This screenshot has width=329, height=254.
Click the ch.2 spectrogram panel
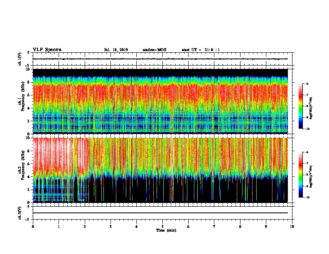160,170
